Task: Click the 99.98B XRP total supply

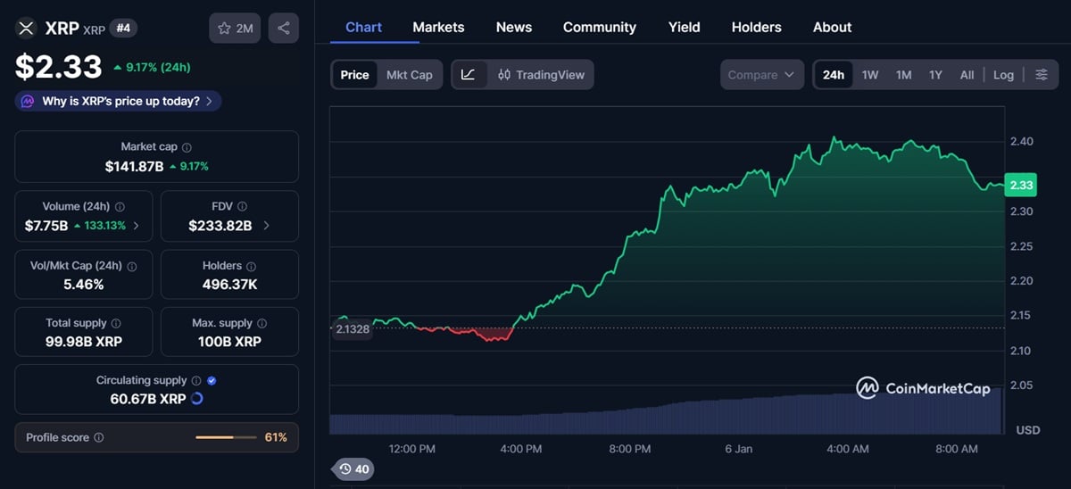Action: tap(83, 342)
